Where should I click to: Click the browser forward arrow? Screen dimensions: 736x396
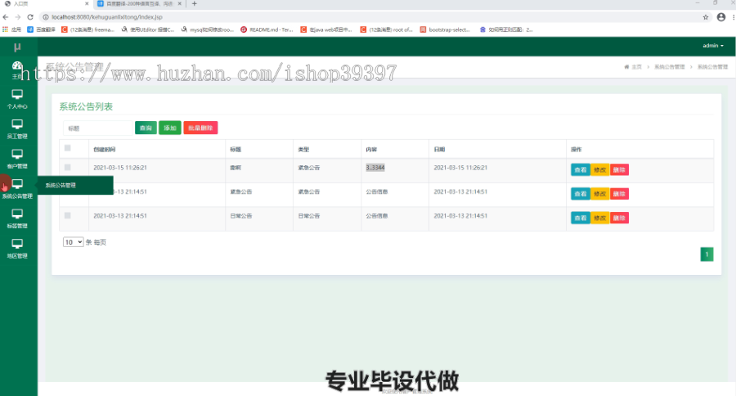point(18,17)
